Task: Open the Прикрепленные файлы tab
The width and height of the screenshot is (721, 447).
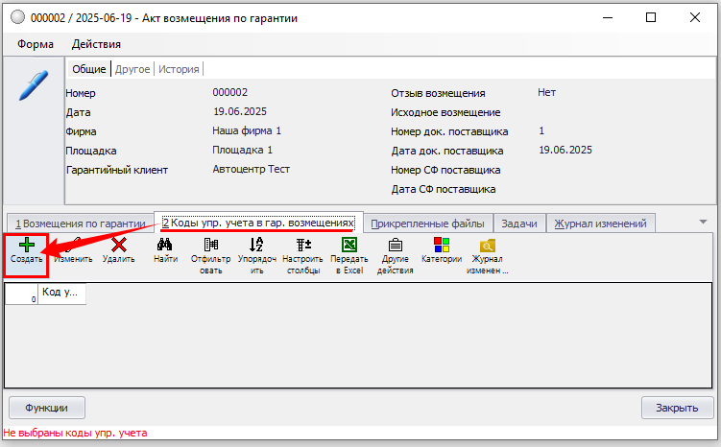Action: tap(427, 223)
